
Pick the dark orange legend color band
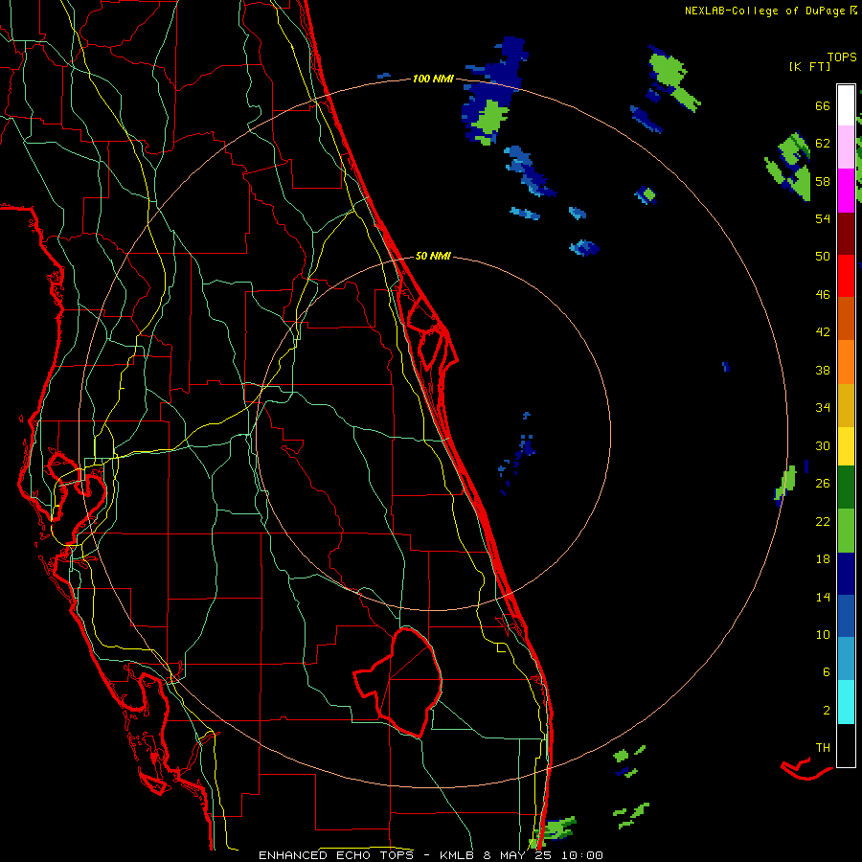[x=846, y=319]
